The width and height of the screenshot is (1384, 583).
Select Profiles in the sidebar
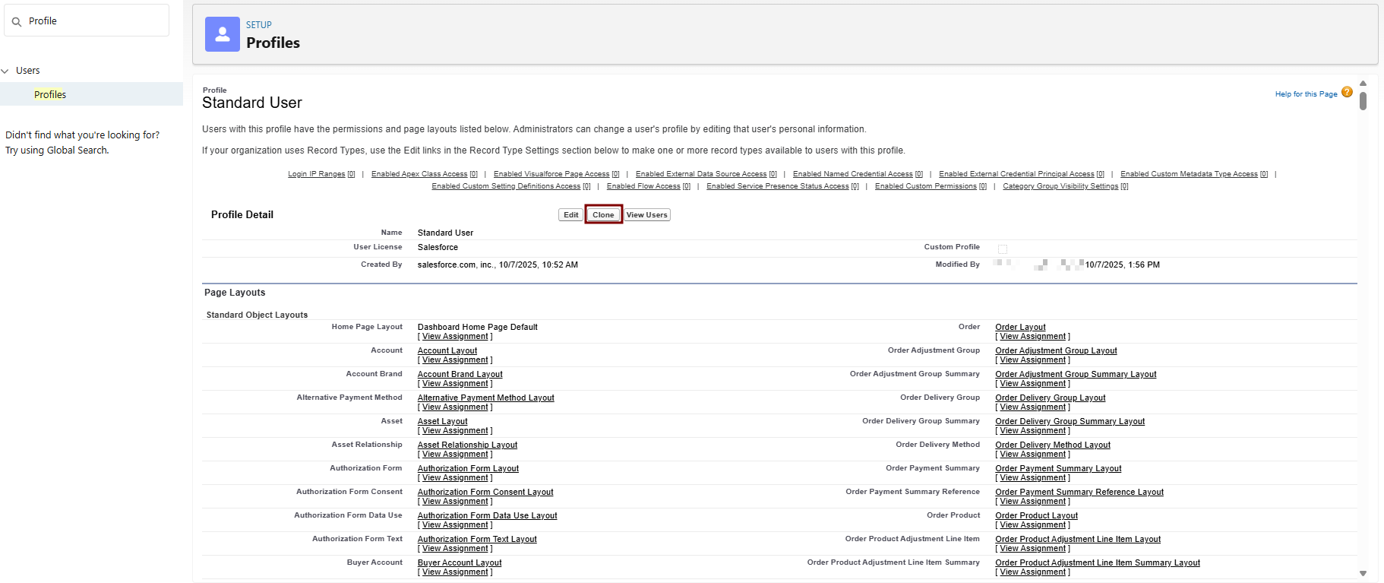50,95
